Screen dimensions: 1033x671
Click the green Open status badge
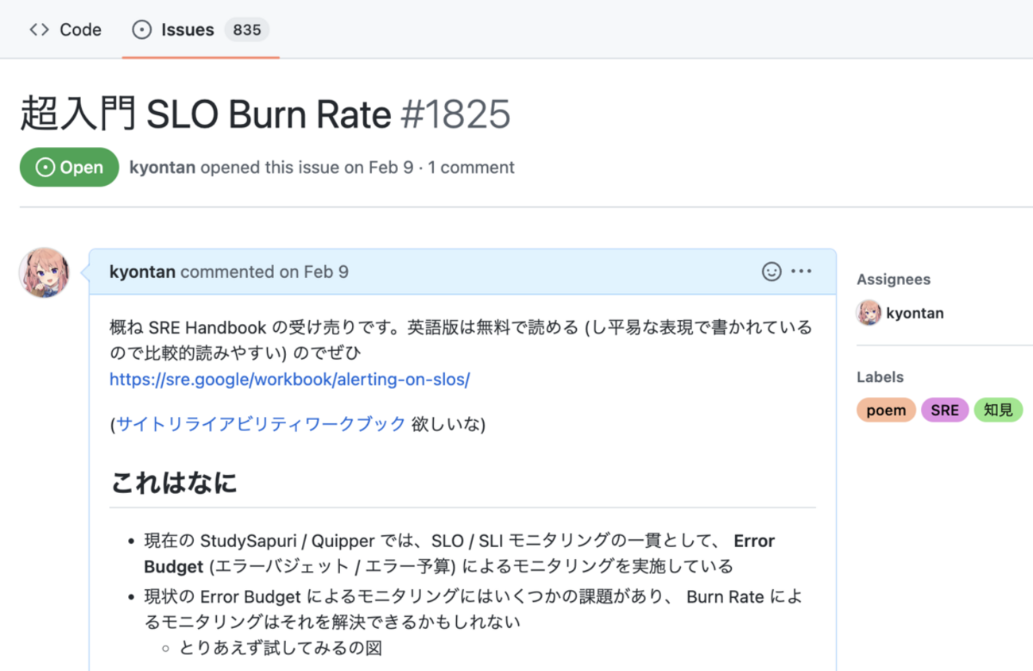click(69, 168)
